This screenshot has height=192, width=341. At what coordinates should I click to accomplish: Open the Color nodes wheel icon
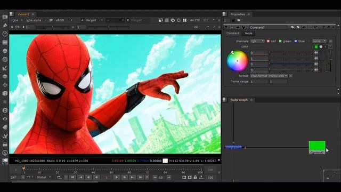tap(5, 51)
